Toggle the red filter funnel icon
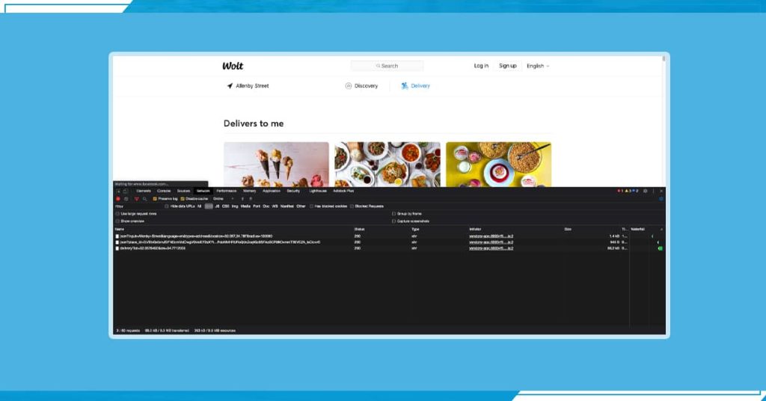Screen dimensions: 766x401 [136, 198]
